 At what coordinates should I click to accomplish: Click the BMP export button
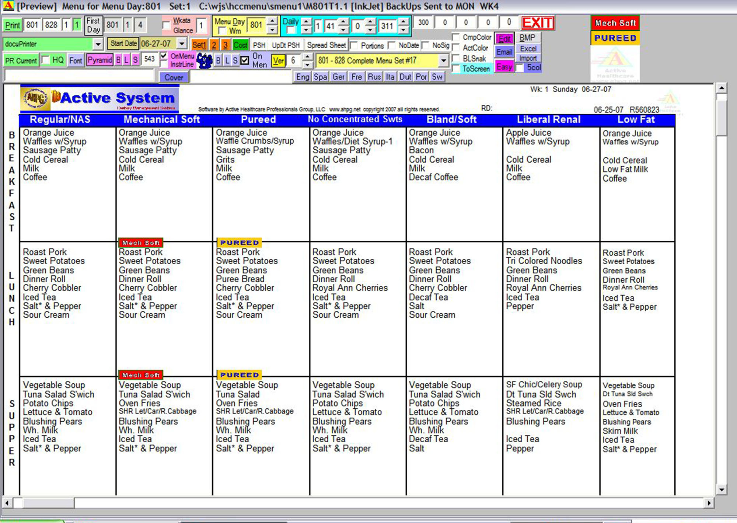527,38
